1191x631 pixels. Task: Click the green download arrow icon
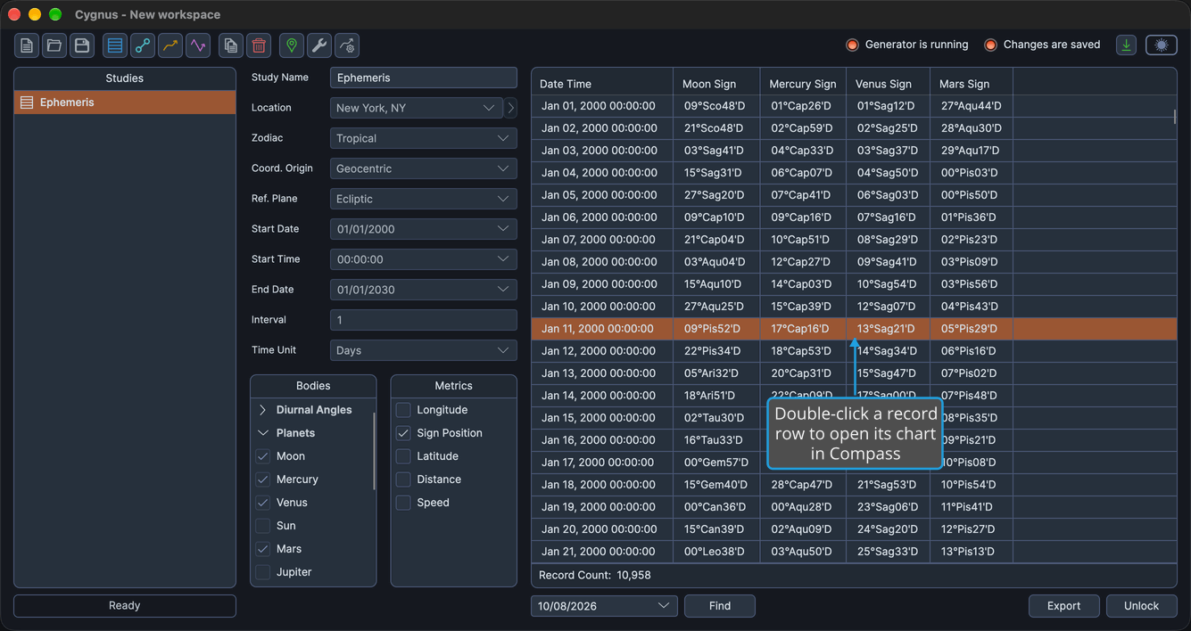tap(1127, 45)
